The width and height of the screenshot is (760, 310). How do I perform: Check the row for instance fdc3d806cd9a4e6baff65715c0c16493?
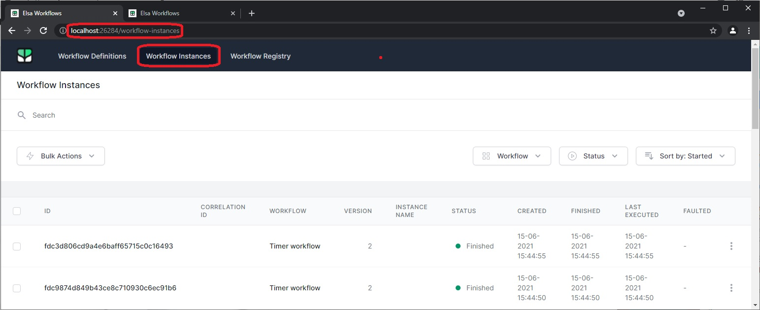click(16, 246)
